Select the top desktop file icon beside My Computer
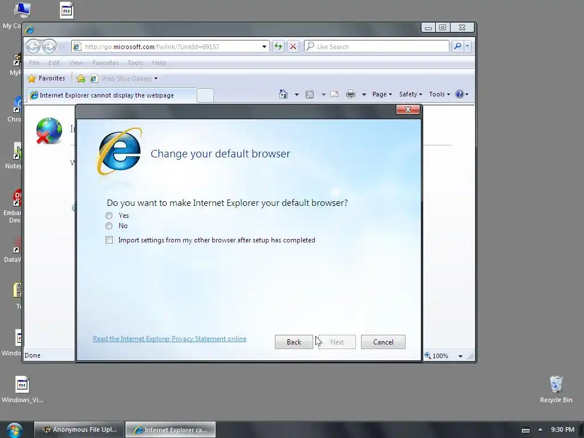Image resolution: width=584 pixels, height=438 pixels. [x=67, y=10]
